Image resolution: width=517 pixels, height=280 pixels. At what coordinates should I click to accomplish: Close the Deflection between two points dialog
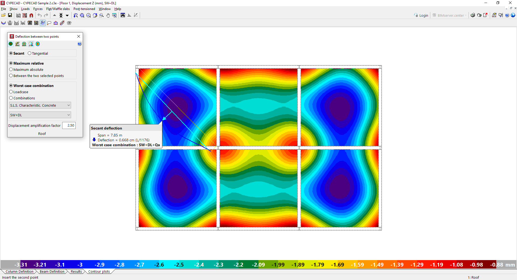pyautogui.click(x=79, y=36)
